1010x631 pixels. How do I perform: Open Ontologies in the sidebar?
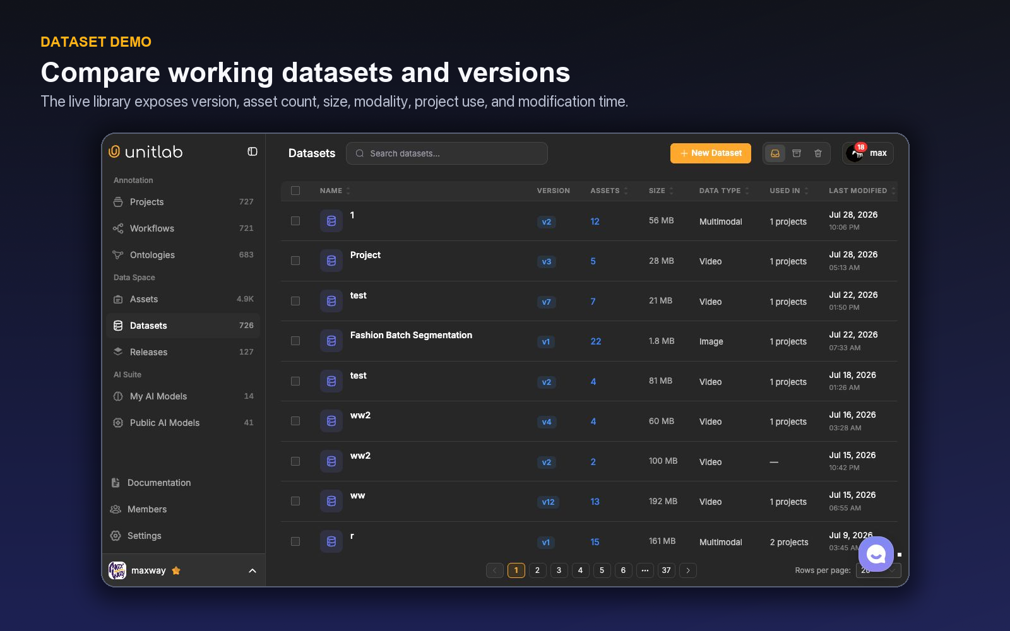click(x=183, y=255)
